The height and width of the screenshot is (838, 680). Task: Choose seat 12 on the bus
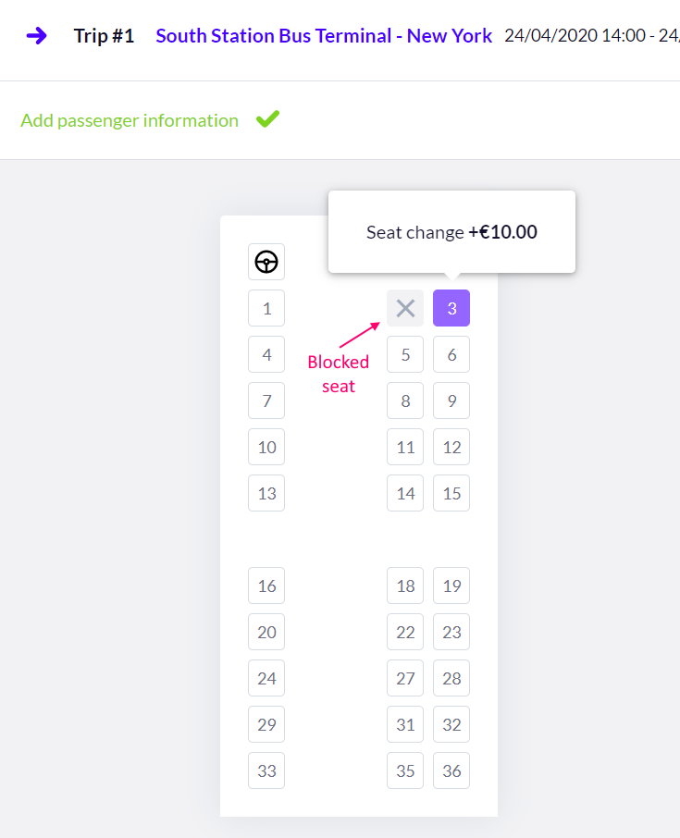(451, 447)
